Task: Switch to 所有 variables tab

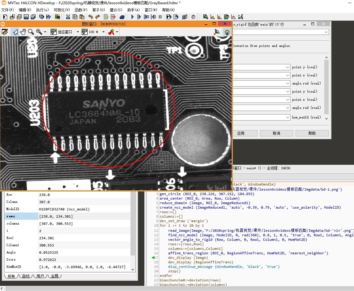Action: coord(11,276)
